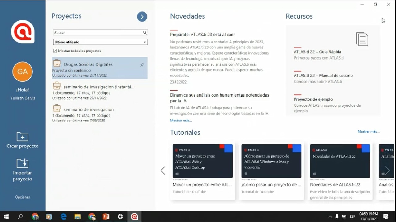Show hidden tray icons chevron
The width and height of the screenshot is (396, 222).
pyautogui.click(x=330, y=216)
